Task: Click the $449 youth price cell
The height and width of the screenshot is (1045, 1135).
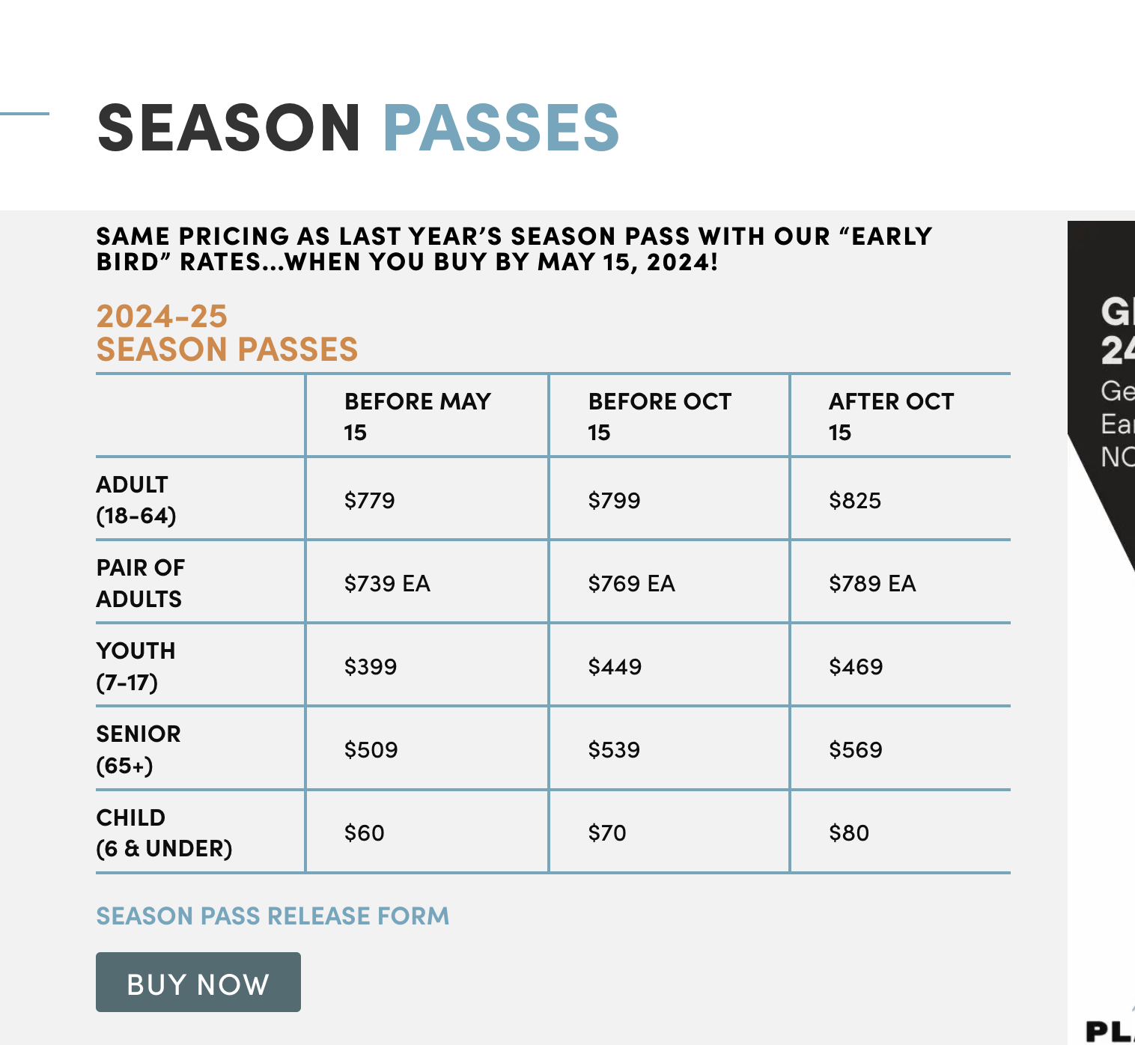Action: tap(615, 666)
